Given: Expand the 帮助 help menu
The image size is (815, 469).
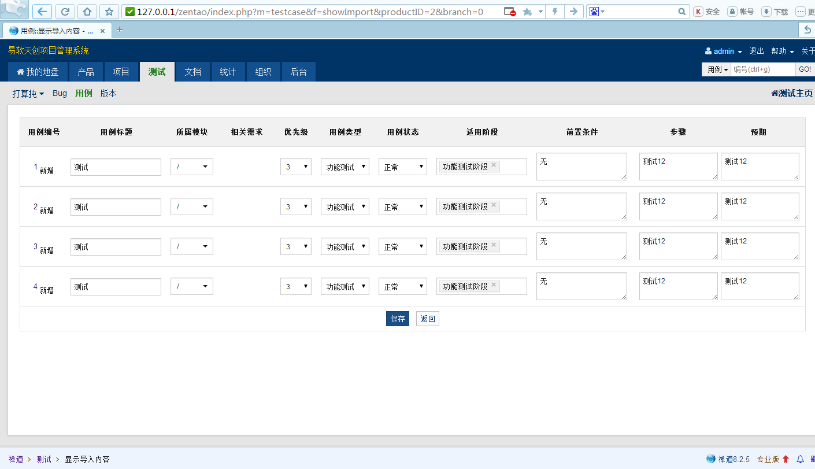Looking at the screenshot, I should click(x=783, y=51).
